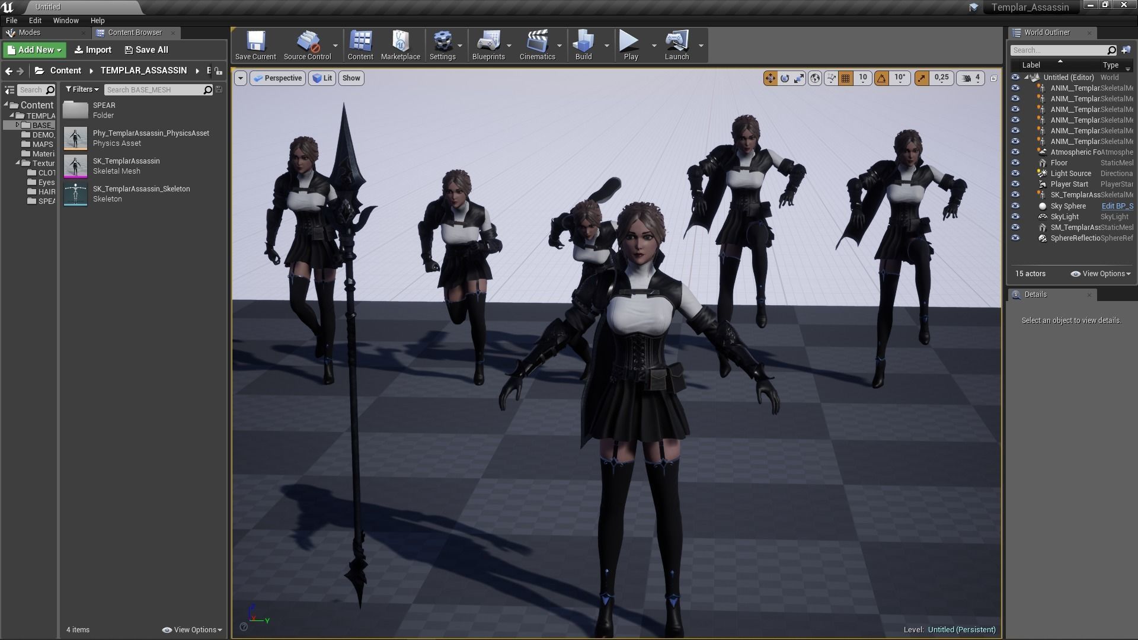This screenshot has width=1138, height=640.
Task: Click add folder icon in World Outliner
Action: coord(1126,50)
